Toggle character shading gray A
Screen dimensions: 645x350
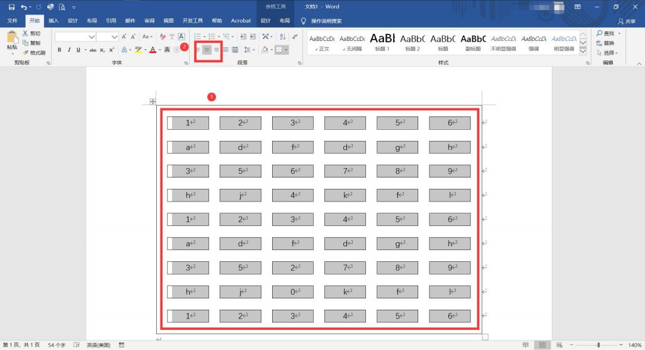tap(167, 50)
